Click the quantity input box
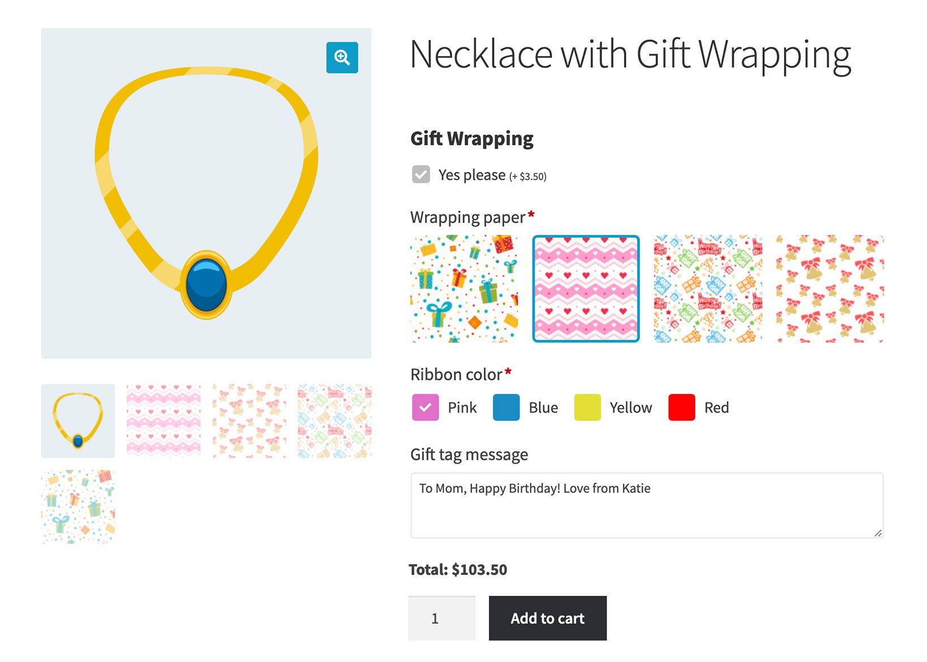Screen dimensions: 927x662 pos(441,618)
